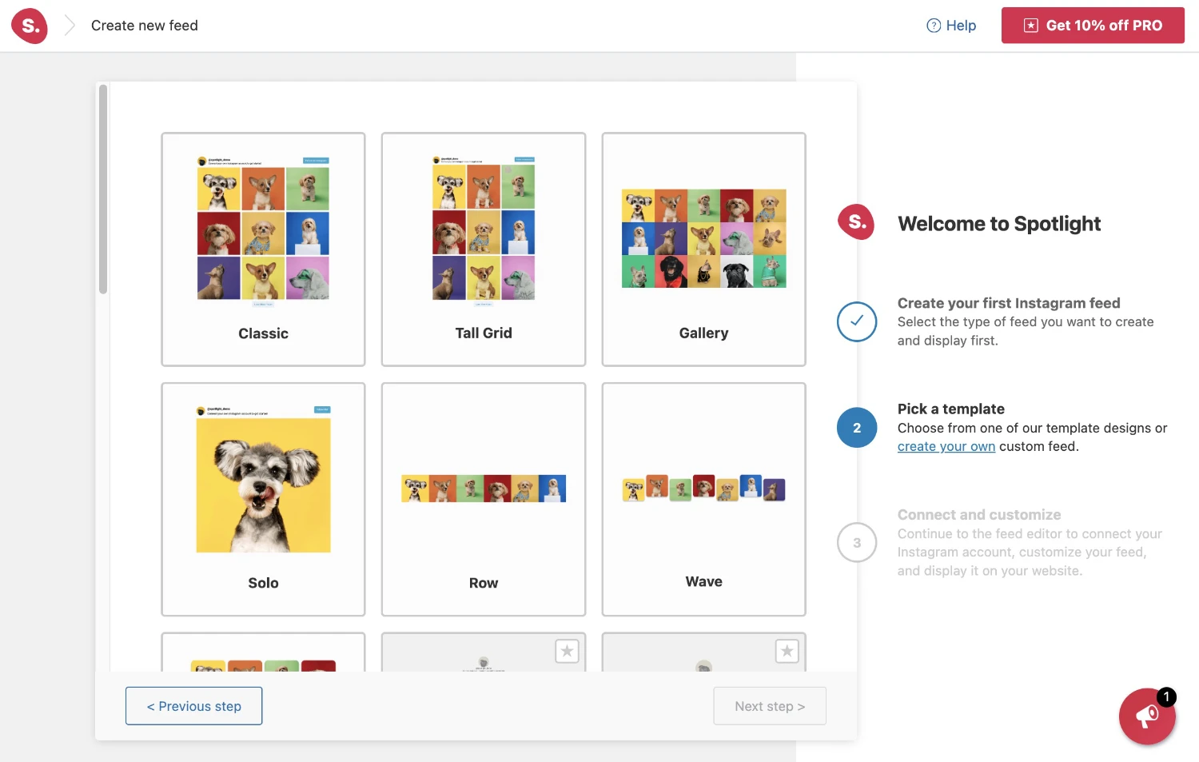Click the completed step checkmark circle

(857, 321)
